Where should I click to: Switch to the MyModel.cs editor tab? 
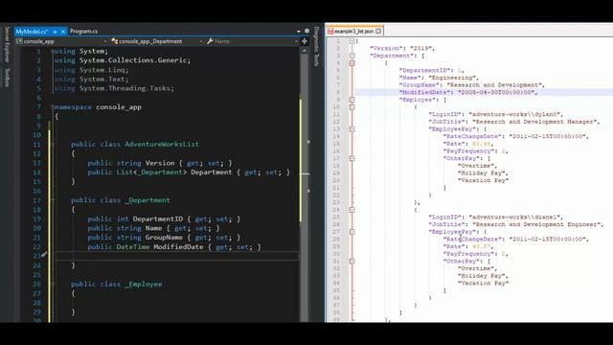(32, 32)
